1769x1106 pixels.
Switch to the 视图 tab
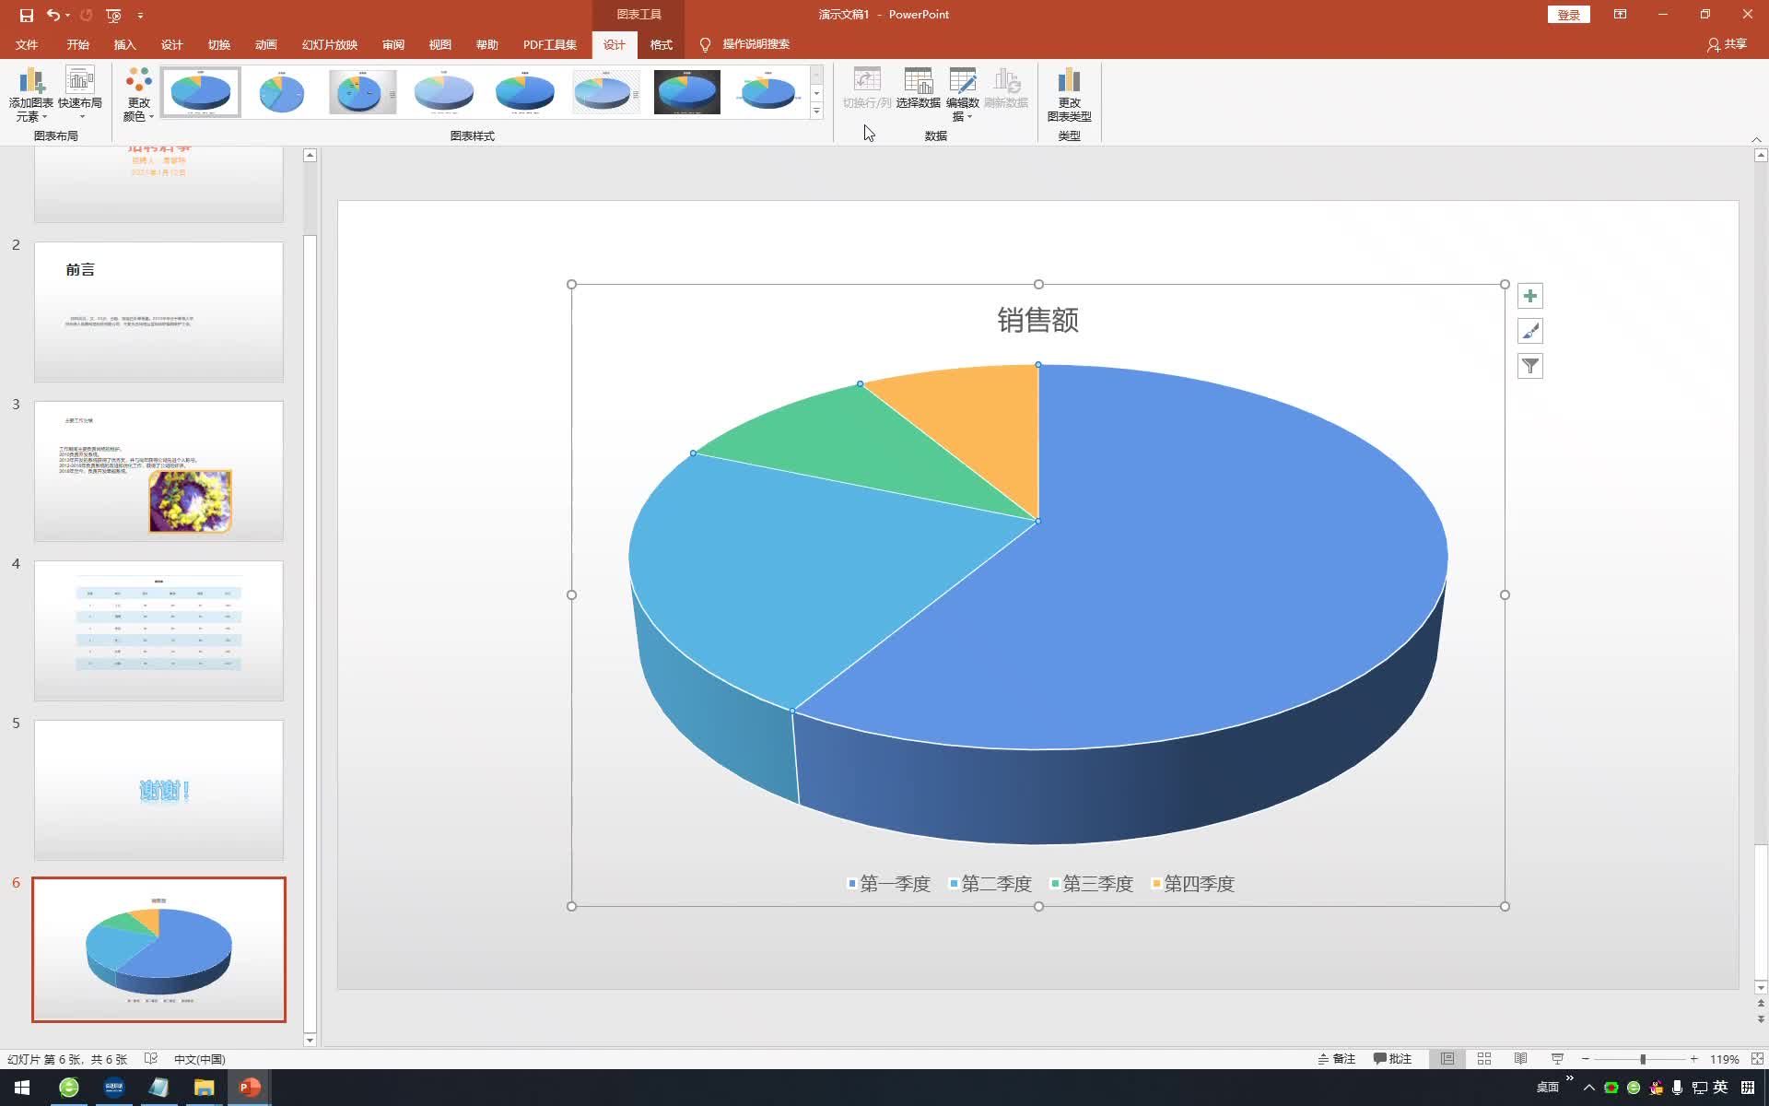(440, 44)
